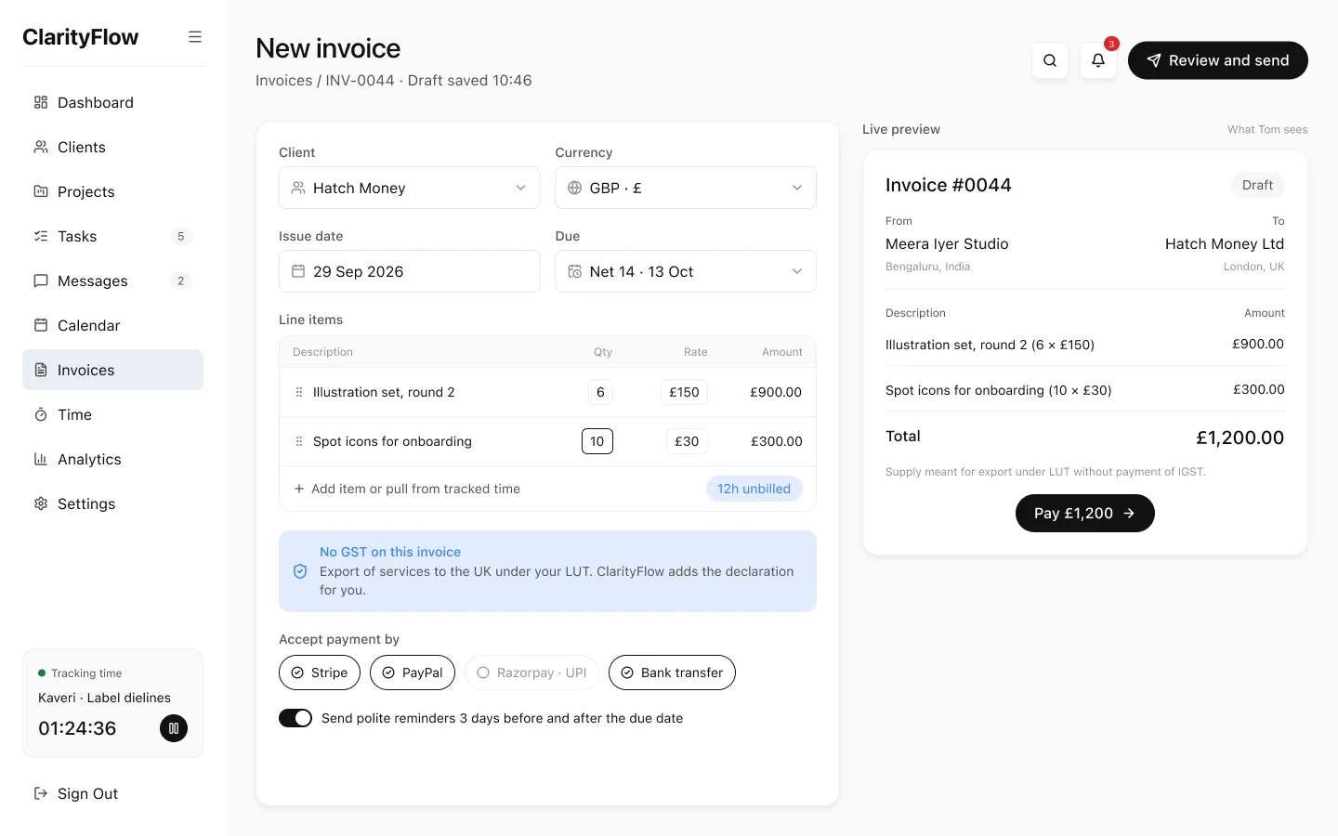The width and height of the screenshot is (1338, 836).
Task: Click the drag handle for Spot icons row
Action: (299, 441)
